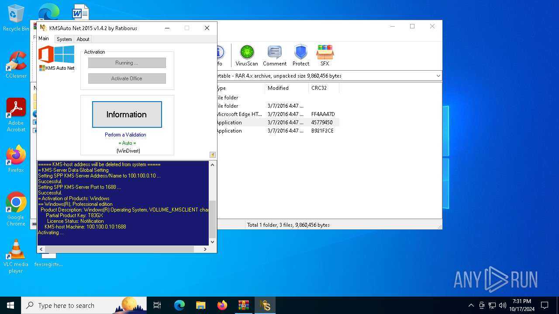Select the Application row with CRC B921F2CE
The image size is (559, 314).
point(278,131)
